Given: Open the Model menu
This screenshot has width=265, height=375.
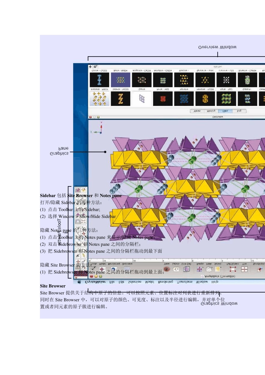Looking at the screenshot, I should [x=150, y=282].
